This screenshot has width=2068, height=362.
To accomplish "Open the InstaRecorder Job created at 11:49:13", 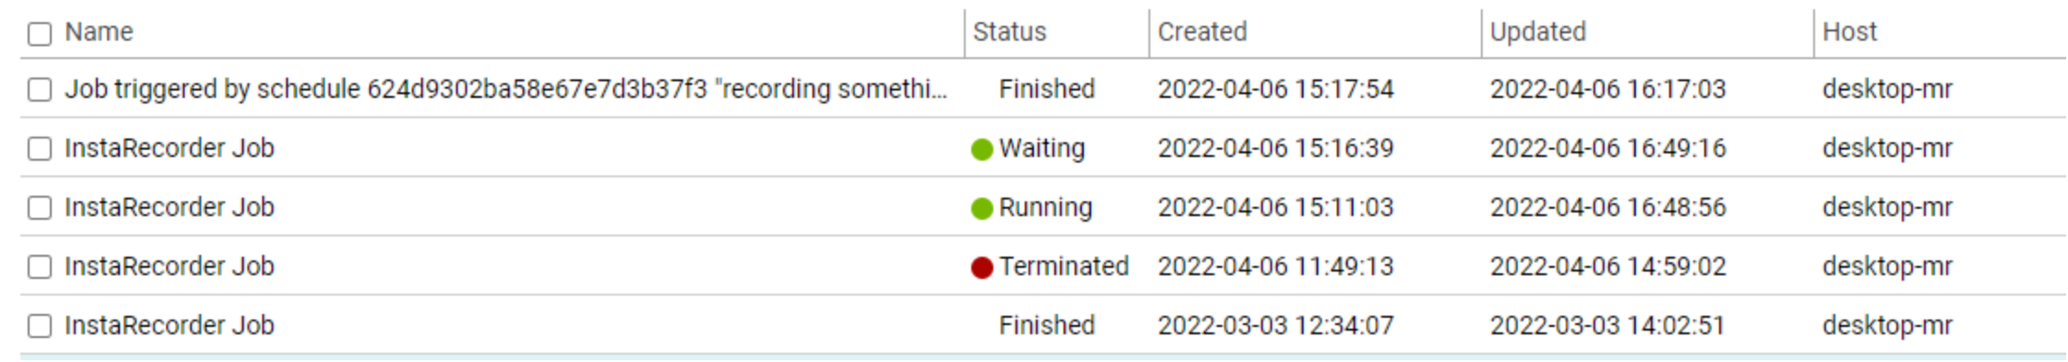I will click(170, 267).
